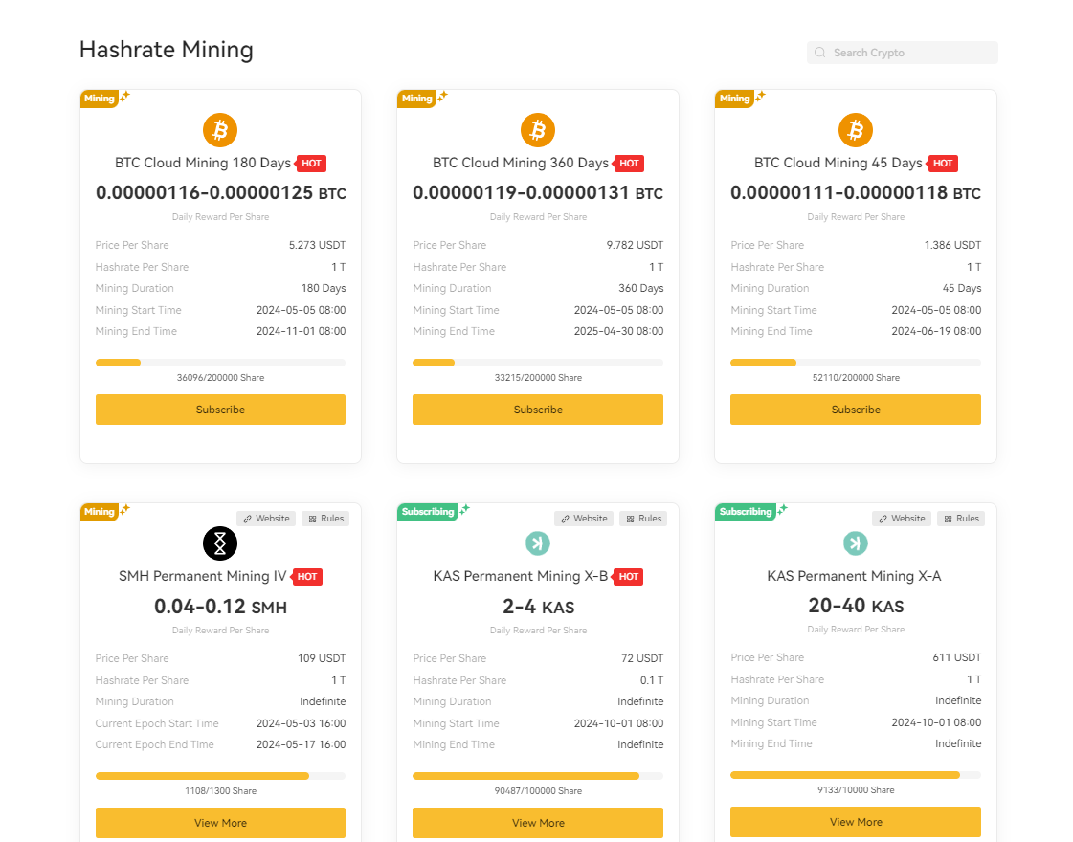Screen dimensions: 1073x842
Task: Click share progress bar on BTC 45 Days
Action: click(x=856, y=363)
